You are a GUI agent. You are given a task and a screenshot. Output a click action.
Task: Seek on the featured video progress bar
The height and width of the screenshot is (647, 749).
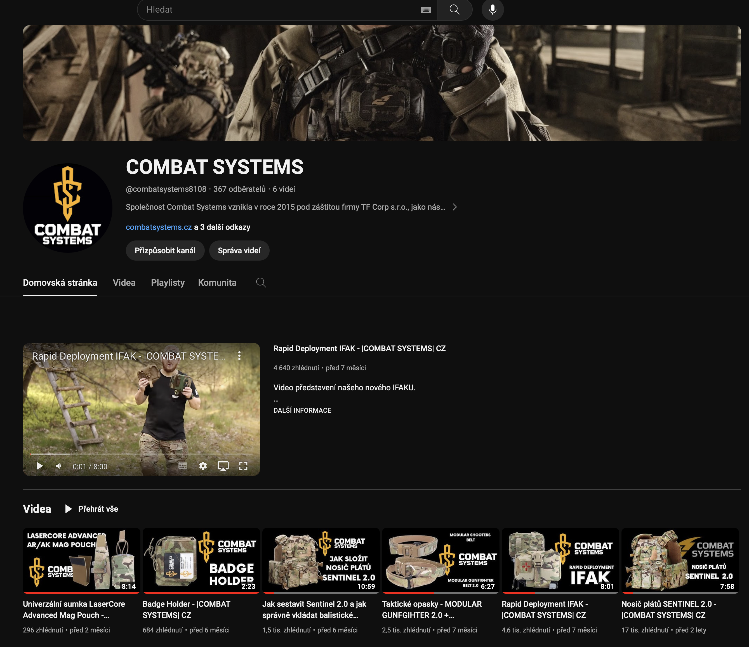click(x=141, y=454)
